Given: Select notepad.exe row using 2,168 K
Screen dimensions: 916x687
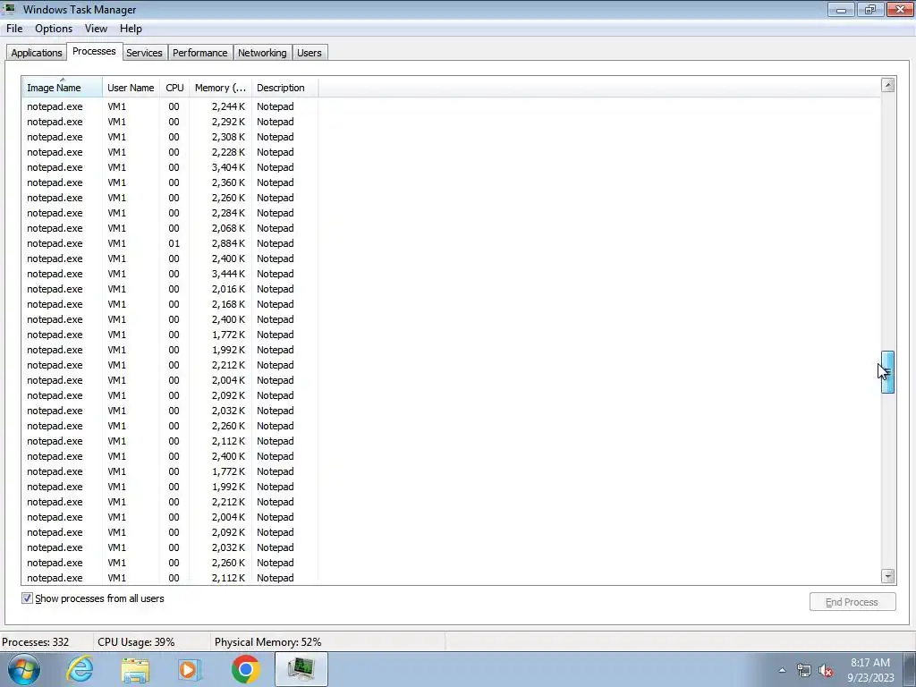Looking at the screenshot, I should pyautogui.click(x=170, y=304).
